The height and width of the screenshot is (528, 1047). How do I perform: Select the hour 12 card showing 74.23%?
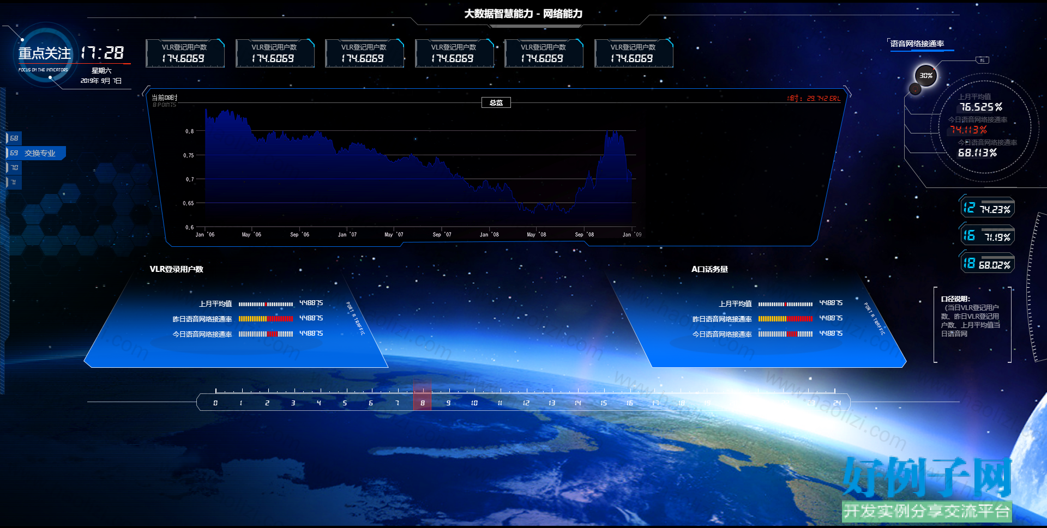[988, 208]
